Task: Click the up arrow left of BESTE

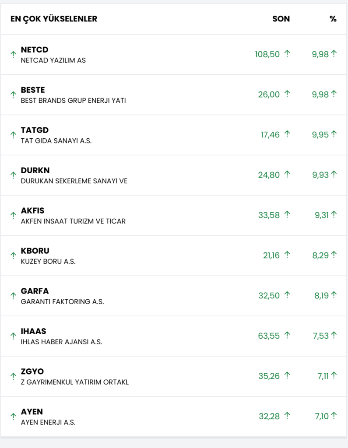Action: coord(13,95)
